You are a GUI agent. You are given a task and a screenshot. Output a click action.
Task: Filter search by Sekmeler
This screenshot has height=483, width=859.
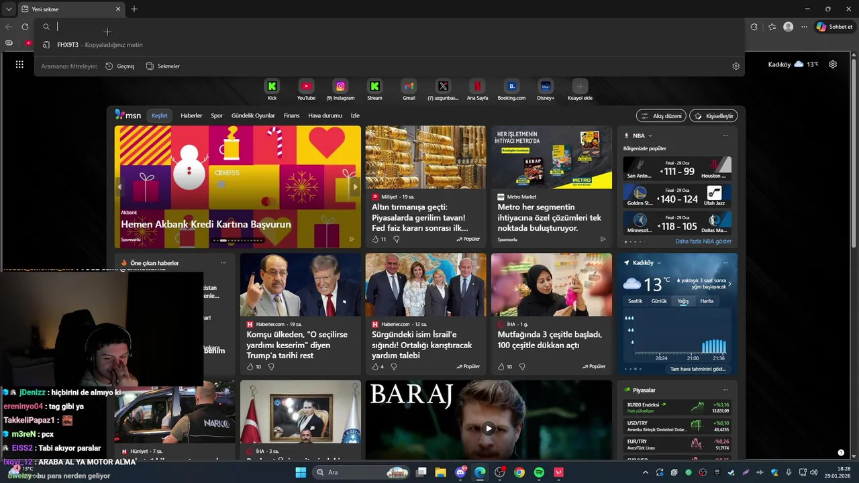[163, 66]
